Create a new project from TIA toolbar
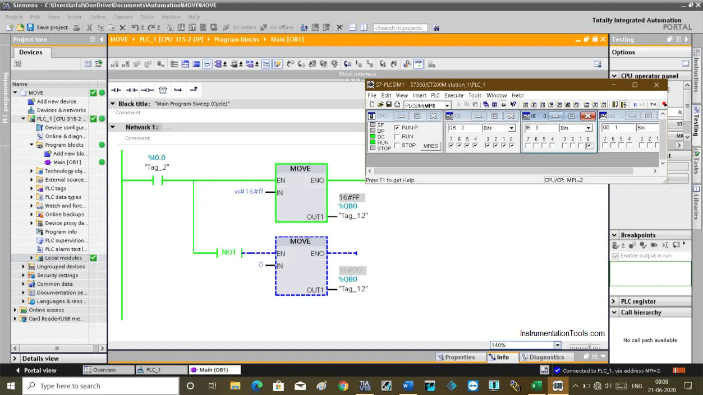Viewport: 703px width, 395px height. (x=10, y=27)
